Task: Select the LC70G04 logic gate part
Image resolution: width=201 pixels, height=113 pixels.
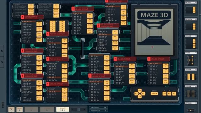Action: pyautogui.click(x=191, y=110)
